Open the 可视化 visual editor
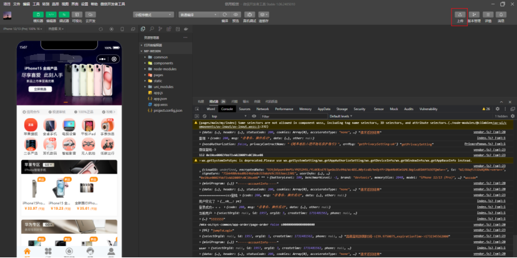 (x=77, y=14)
